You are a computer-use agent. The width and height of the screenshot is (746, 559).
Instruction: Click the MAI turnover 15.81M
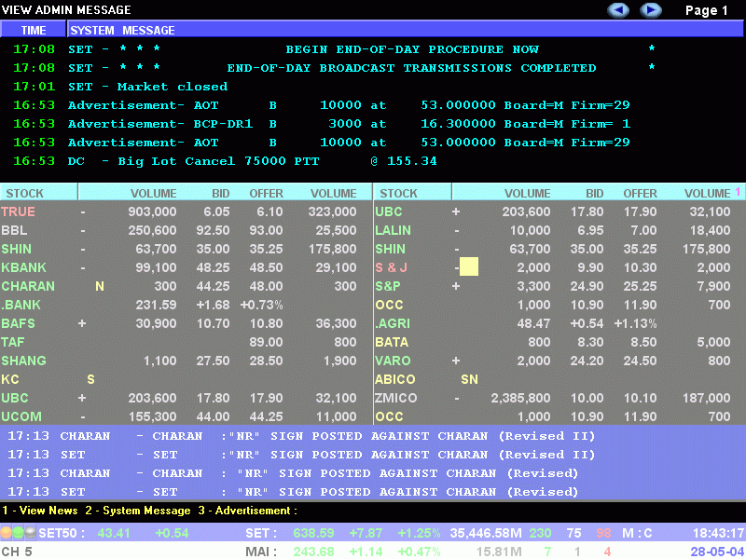[x=499, y=552]
